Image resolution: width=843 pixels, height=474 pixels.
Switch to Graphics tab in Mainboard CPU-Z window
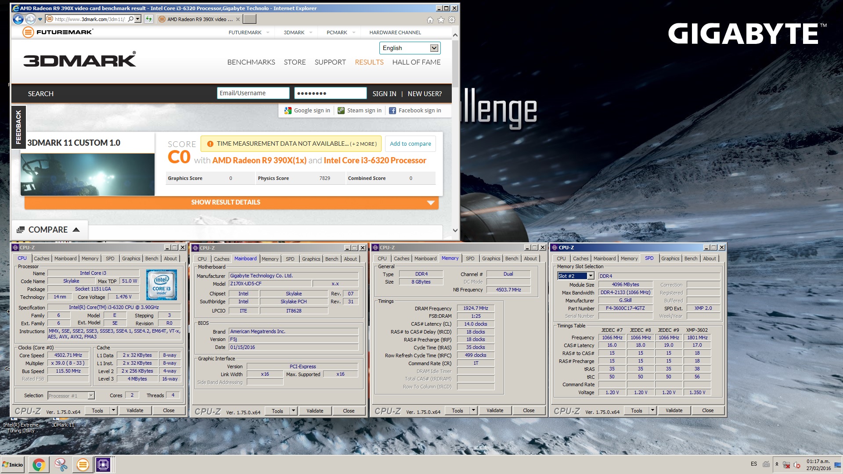tap(311, 259)
